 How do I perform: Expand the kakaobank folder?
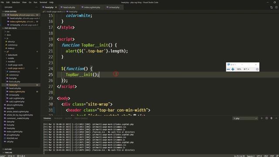point(13,55)
